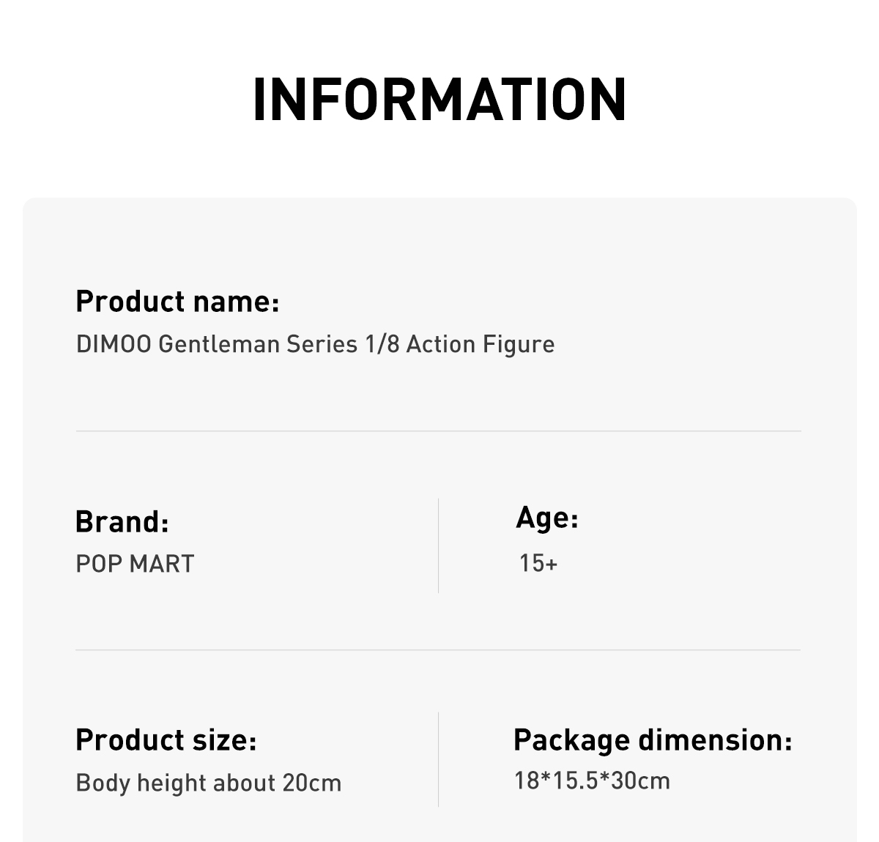Click vertical divider beside Product size

coord(438,759)
